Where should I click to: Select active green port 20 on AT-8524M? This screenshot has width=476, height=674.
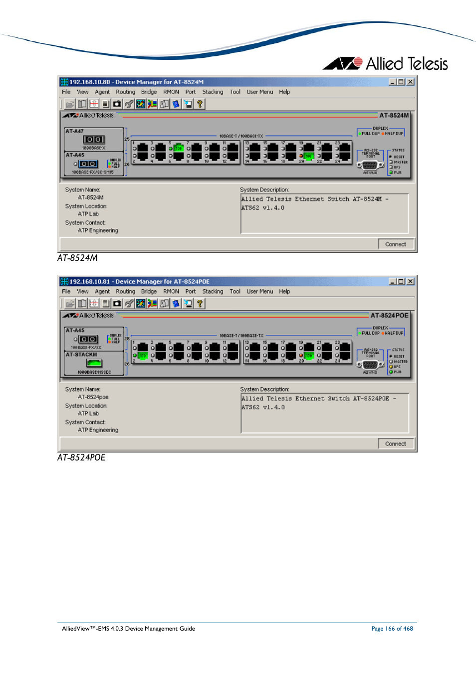click(x=309, y=156)
